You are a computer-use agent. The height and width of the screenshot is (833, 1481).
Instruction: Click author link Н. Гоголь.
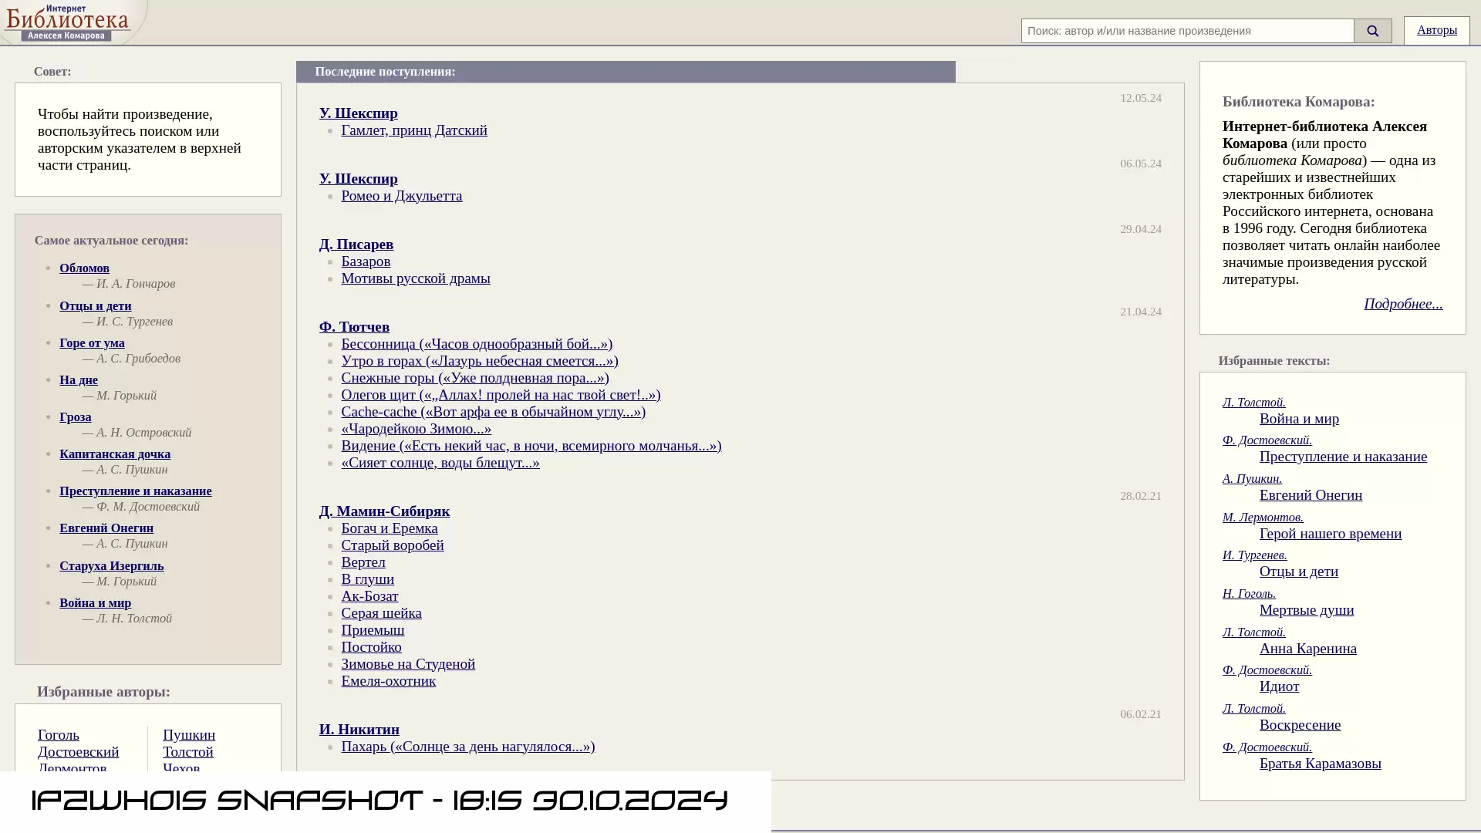point(1249,594)
